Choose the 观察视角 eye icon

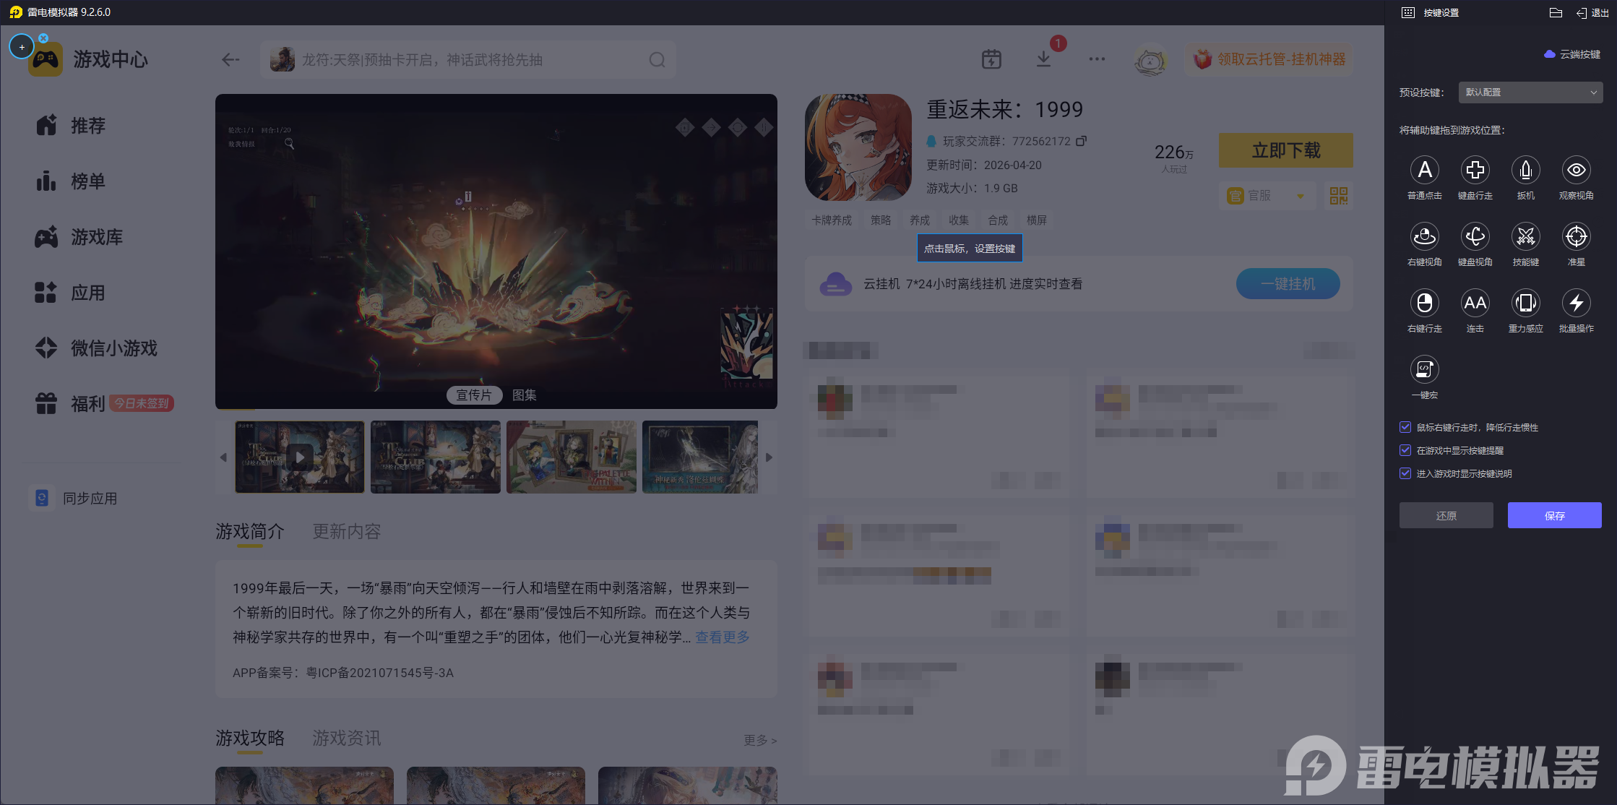click(x=1576, y=171)
